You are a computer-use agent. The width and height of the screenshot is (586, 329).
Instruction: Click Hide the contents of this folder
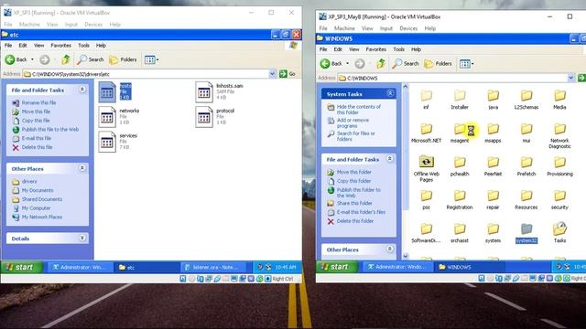click(x=358, y=110)
